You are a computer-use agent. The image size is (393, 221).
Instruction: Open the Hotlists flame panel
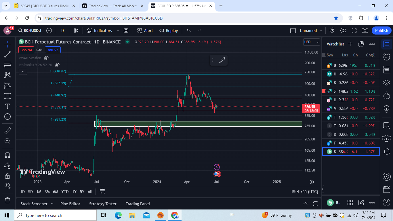tap(386, 96)
